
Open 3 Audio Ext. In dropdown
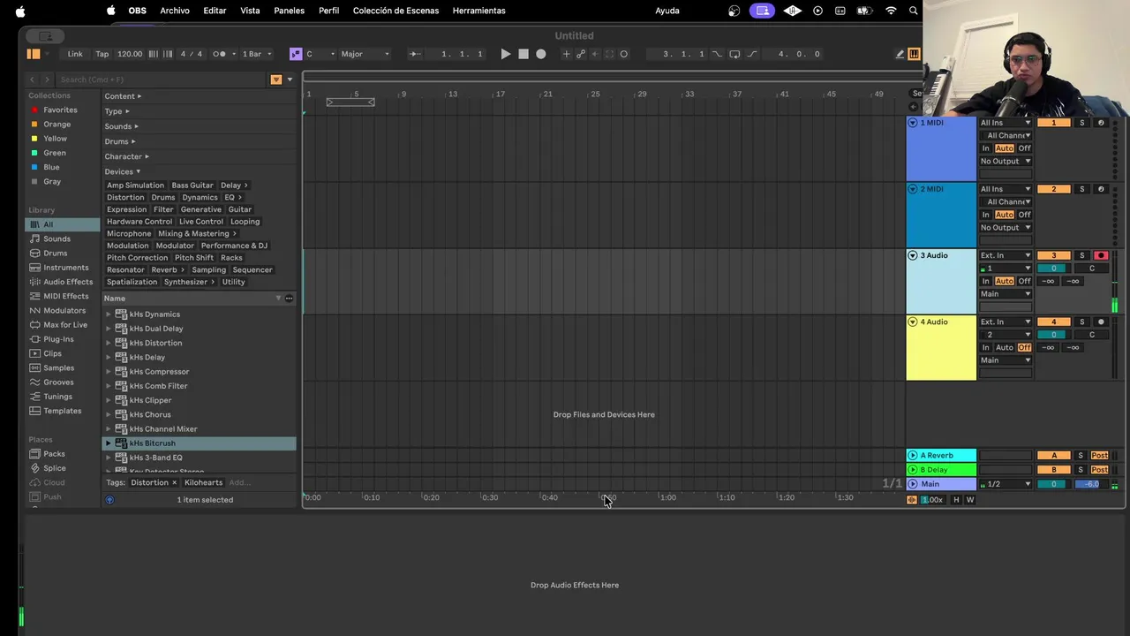click(1006, 255)
